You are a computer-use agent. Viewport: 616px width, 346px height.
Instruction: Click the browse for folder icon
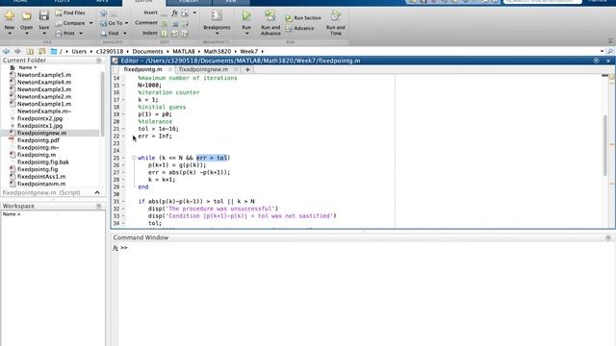pos(41,51)
